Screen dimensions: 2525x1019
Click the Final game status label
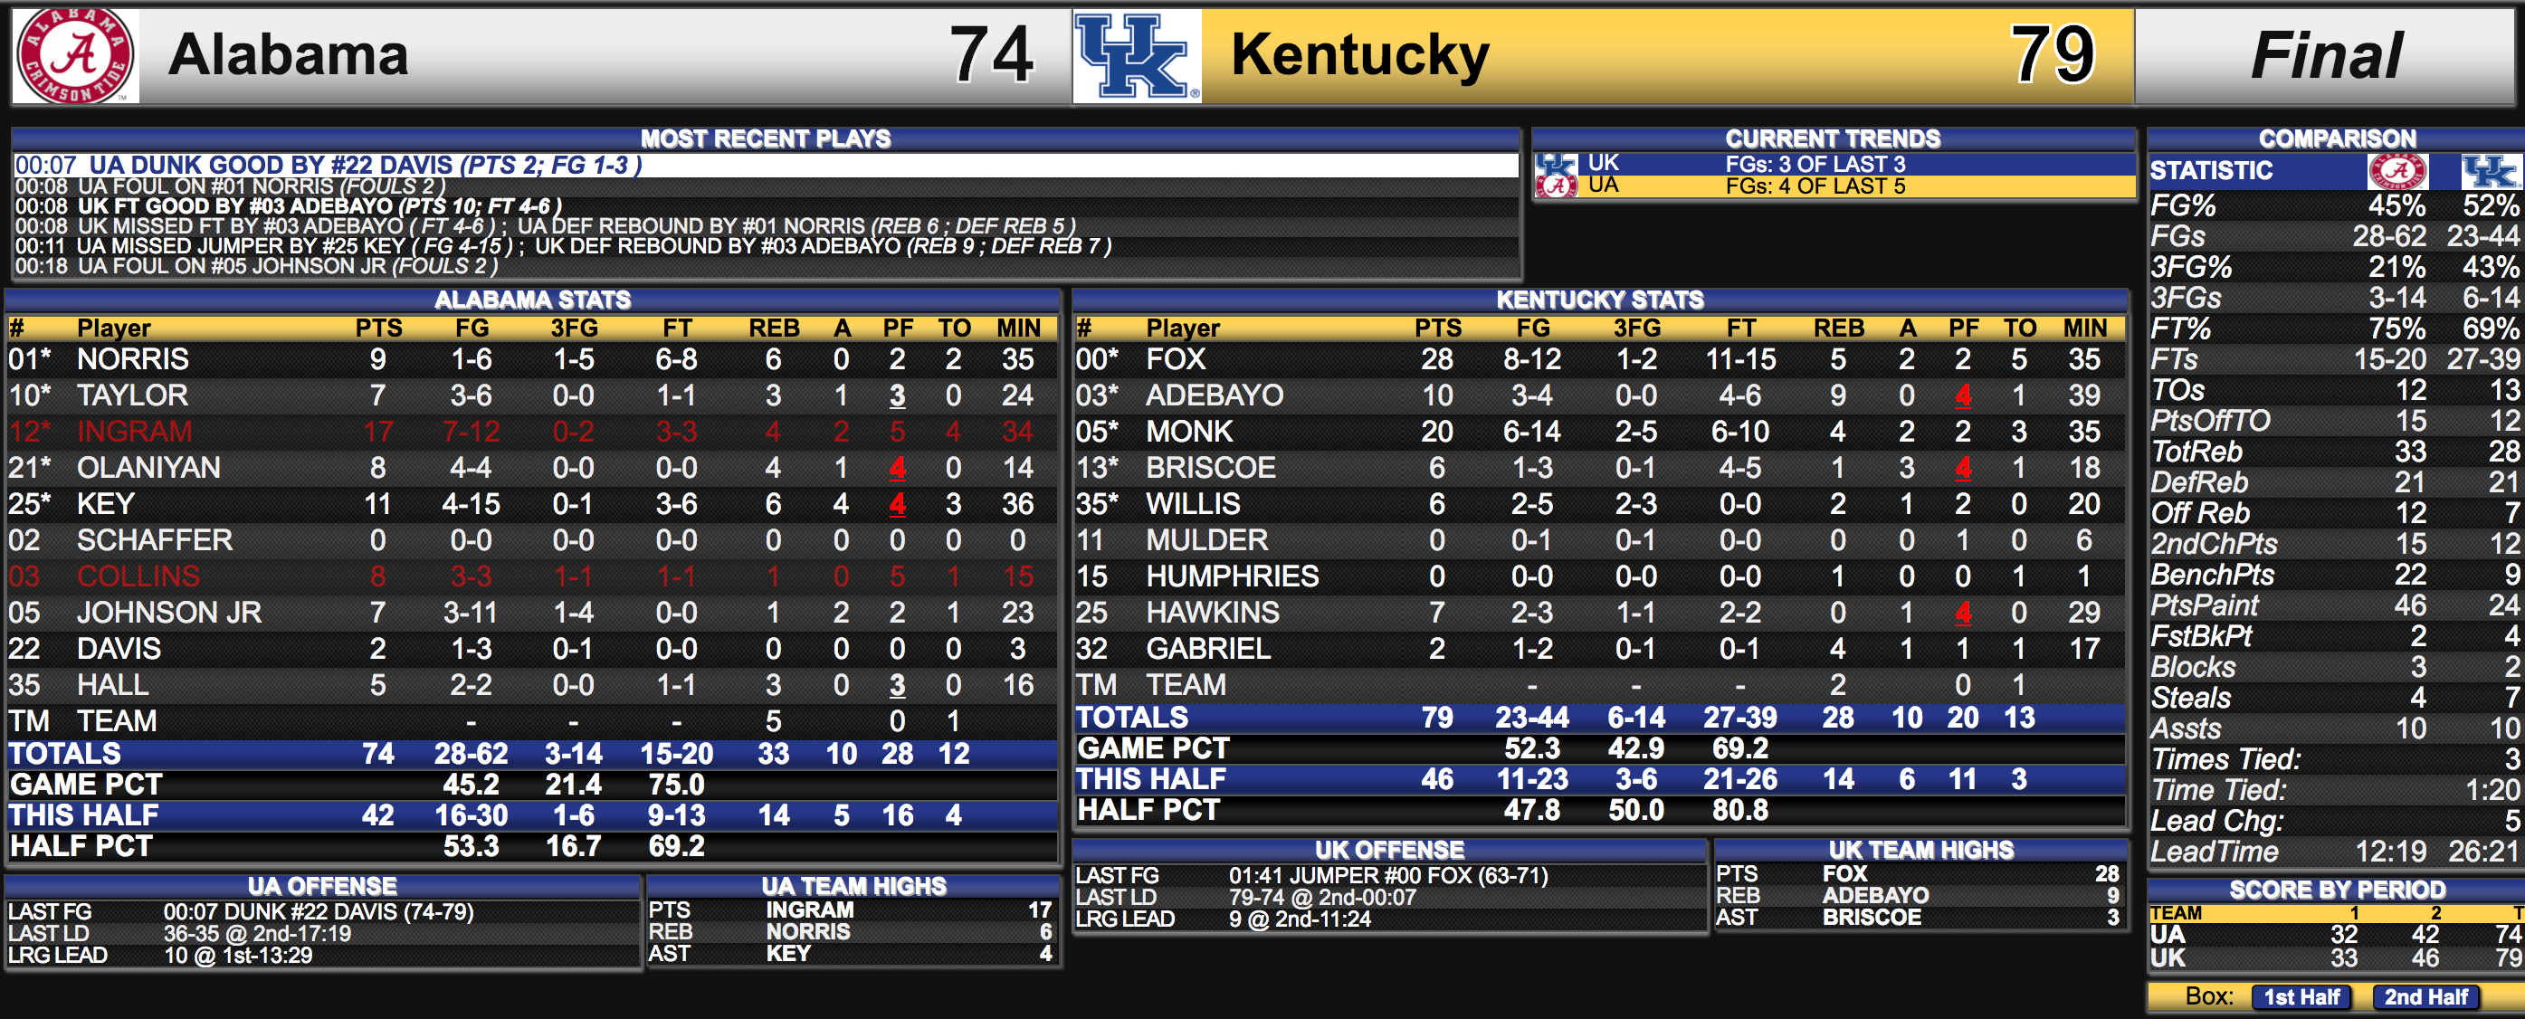[2326, 56]
